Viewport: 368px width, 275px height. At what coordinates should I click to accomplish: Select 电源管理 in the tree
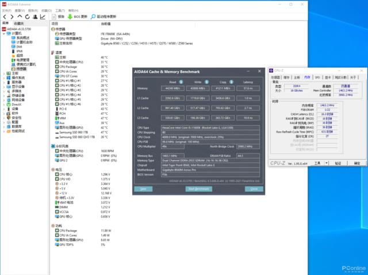21,60
